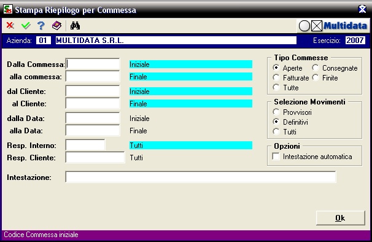372x242 pixels.
Task: Click the Resp. Cliente input field
Action: pyautogui.click(x=95, y=157)
